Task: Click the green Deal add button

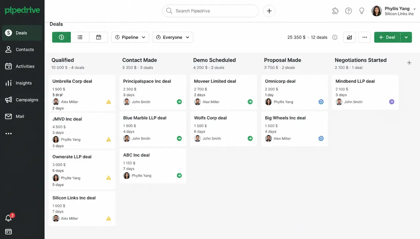Action: coord(387,37)
